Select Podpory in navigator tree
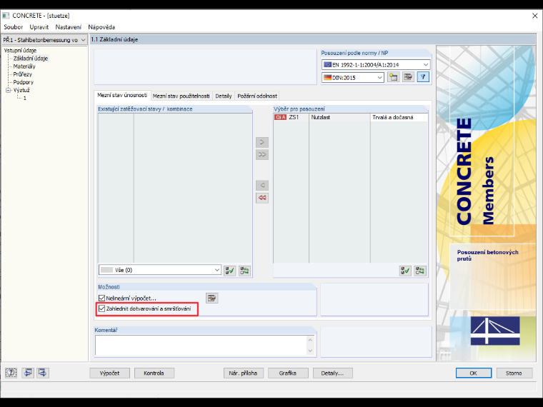Screen dimensions: 543x407 [23, 82]
